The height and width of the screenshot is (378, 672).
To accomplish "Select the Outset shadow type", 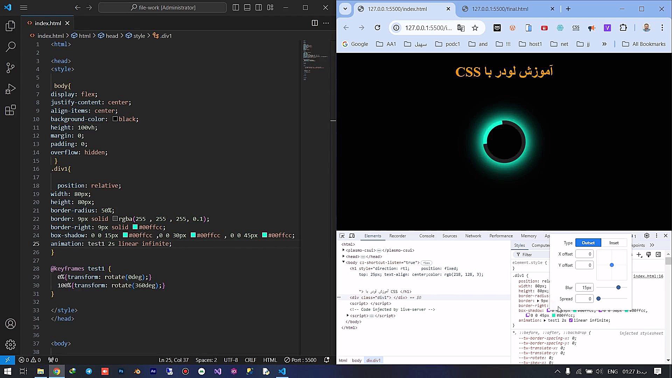I will (x=588, y=243).
